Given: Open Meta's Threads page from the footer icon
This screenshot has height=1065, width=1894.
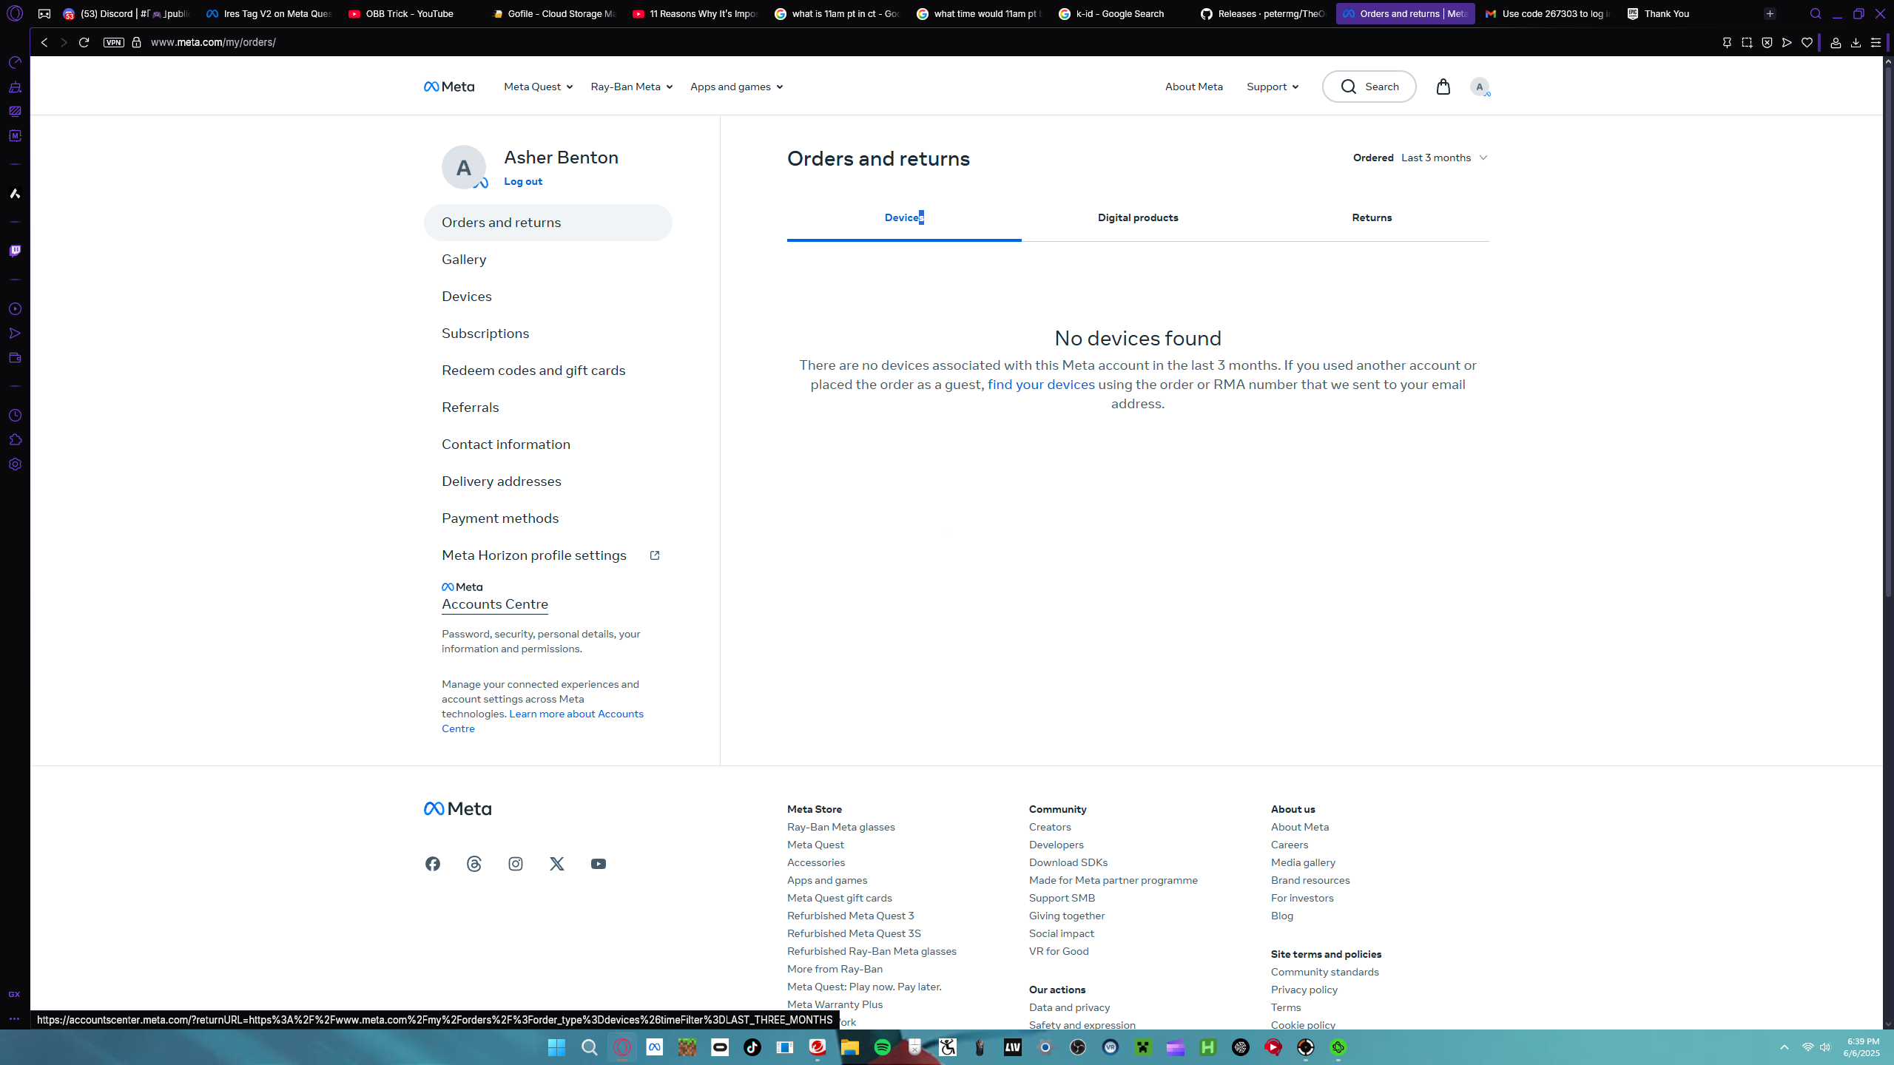Looking at the screenshot, I should [474, 864].
